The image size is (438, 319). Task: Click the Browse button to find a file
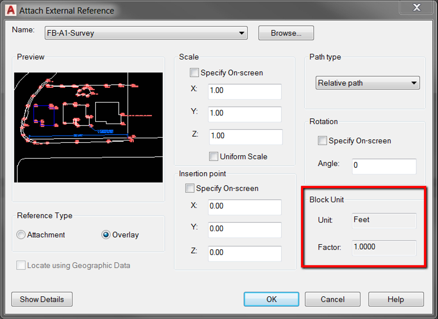coord(286,33)
